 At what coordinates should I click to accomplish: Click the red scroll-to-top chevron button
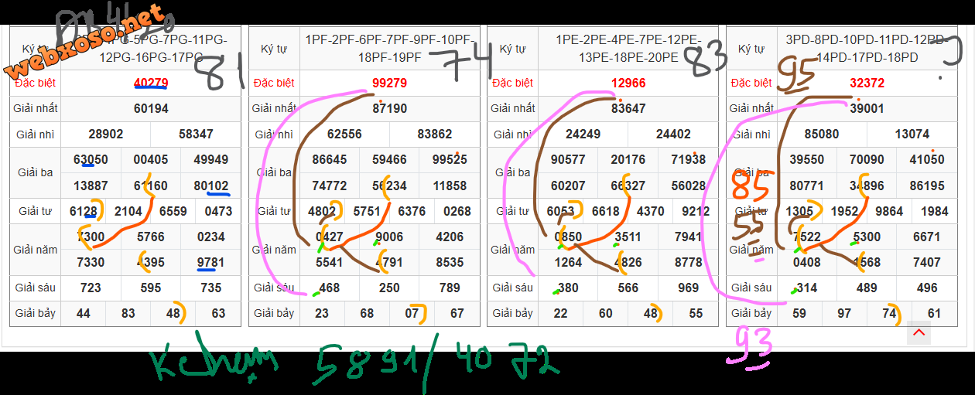(919, 333)
